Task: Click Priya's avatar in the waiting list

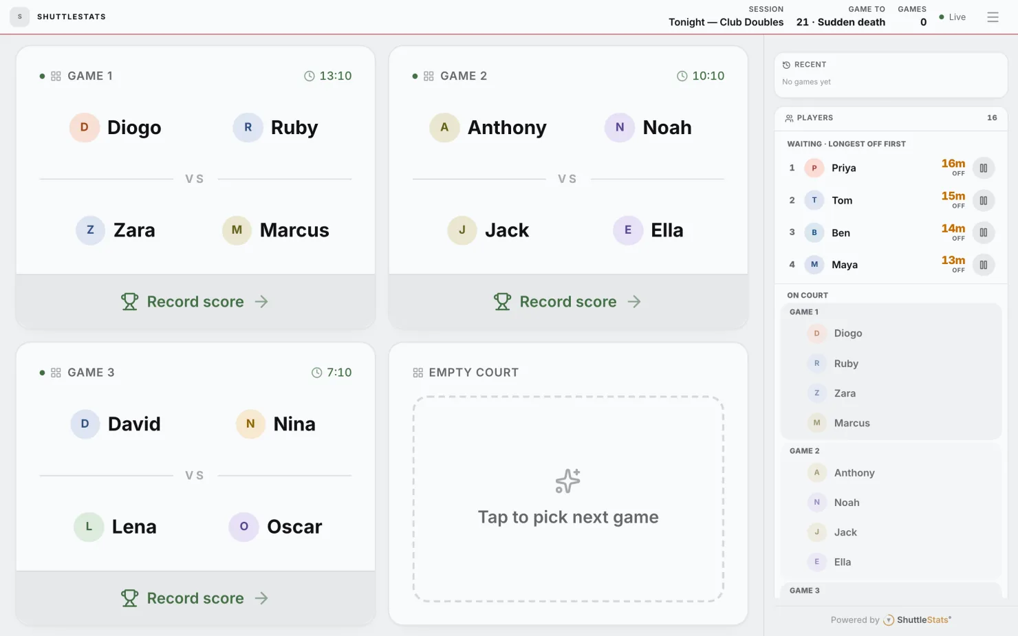Action: pos(814,168)
